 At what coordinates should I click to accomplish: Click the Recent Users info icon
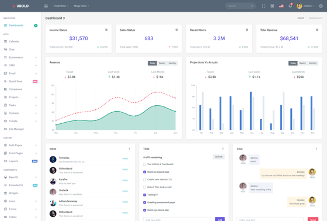[x=247, y=30]
